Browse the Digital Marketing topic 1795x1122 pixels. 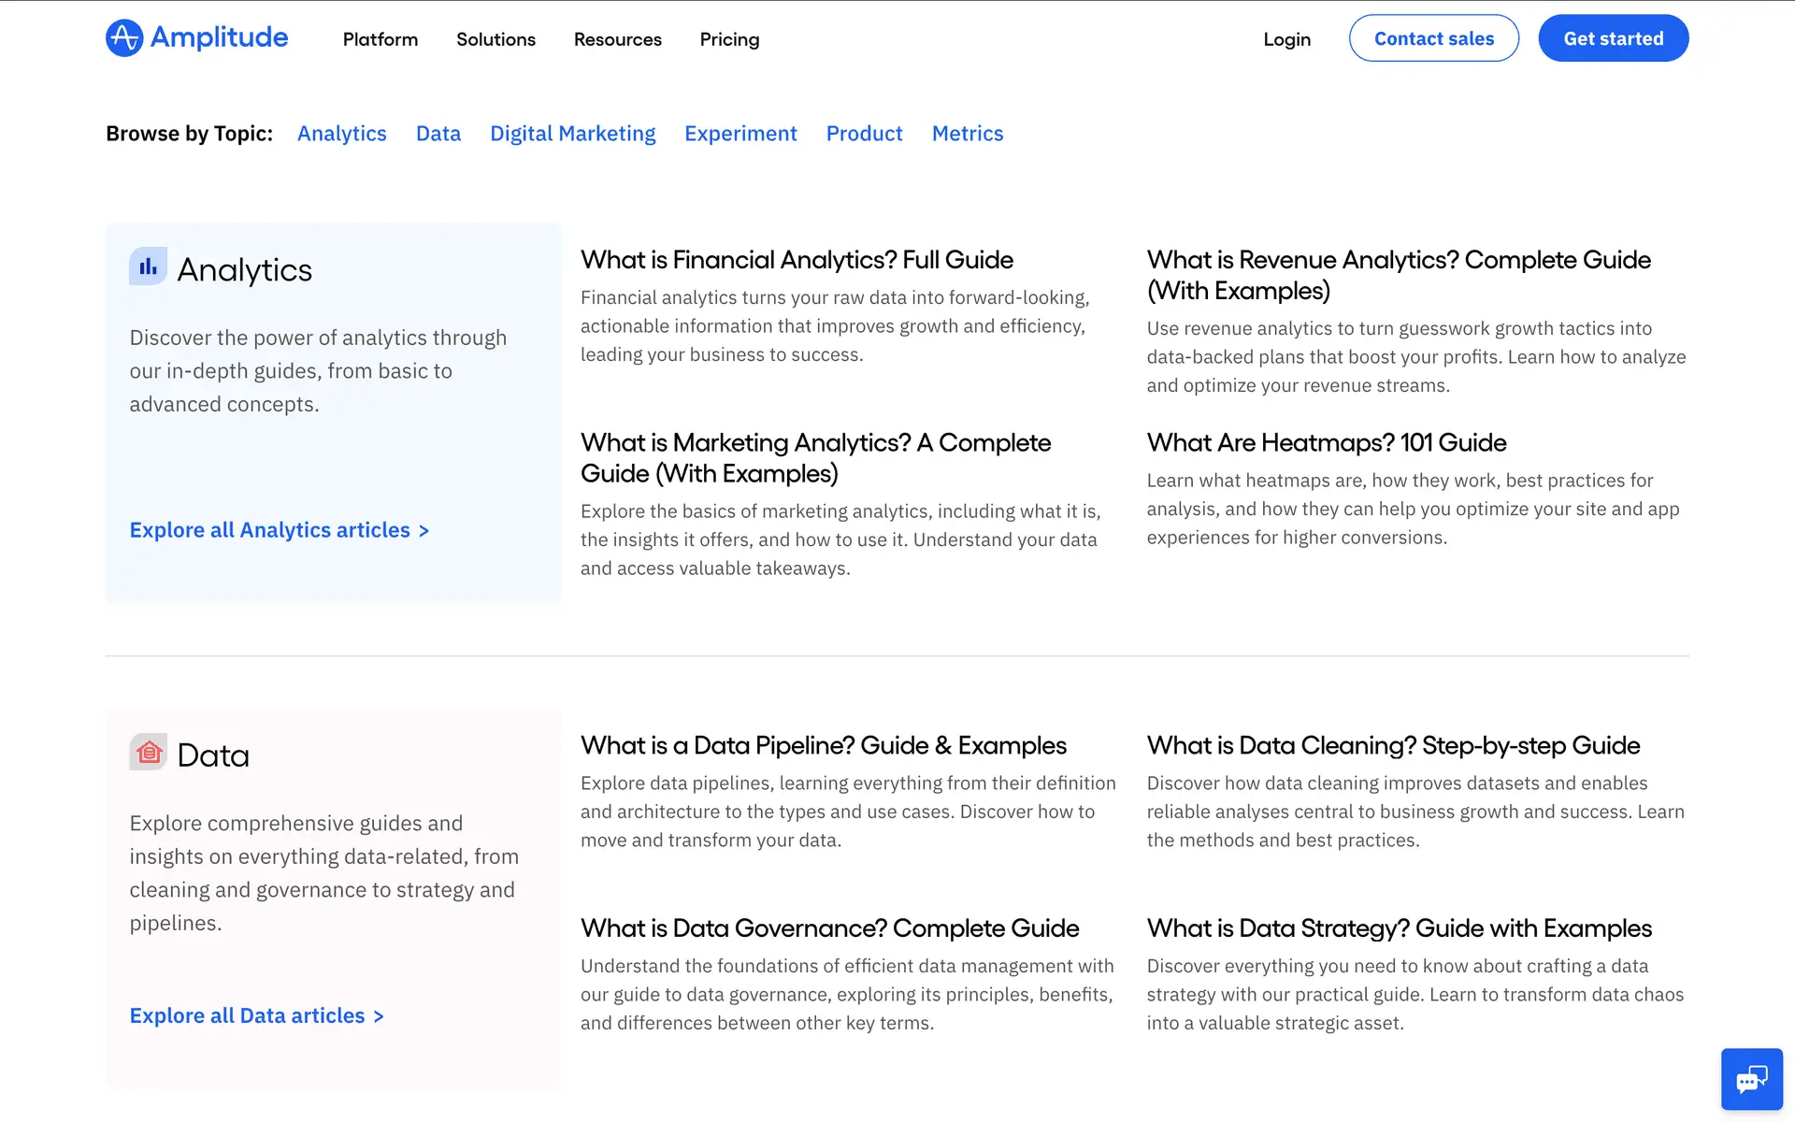[572, 134]
